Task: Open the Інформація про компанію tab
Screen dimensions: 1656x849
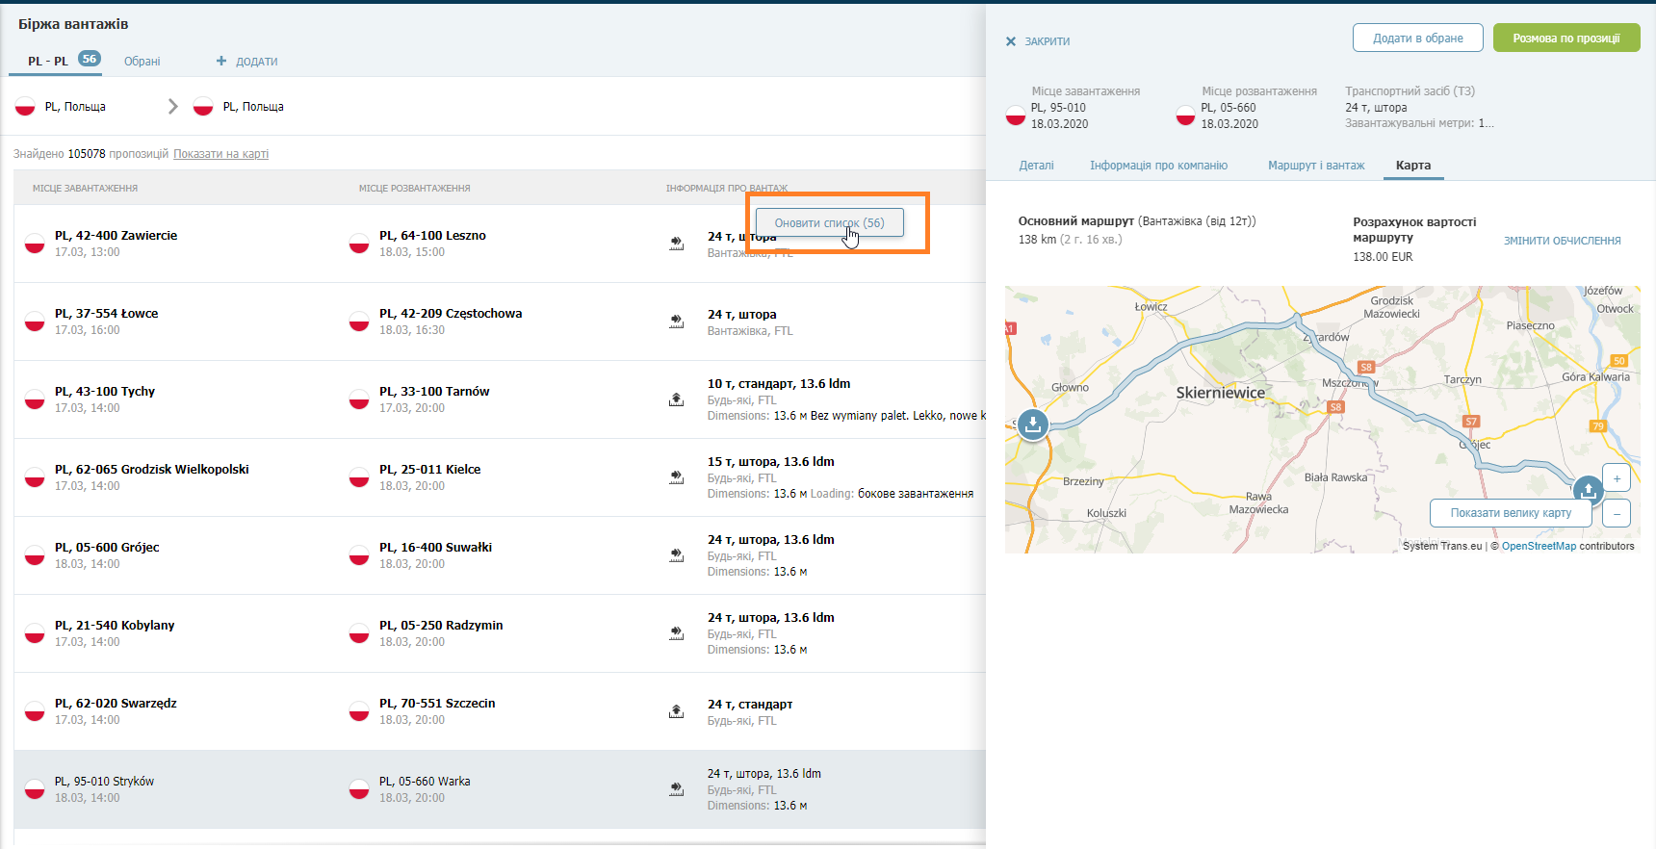Action: pos(1158,166)
